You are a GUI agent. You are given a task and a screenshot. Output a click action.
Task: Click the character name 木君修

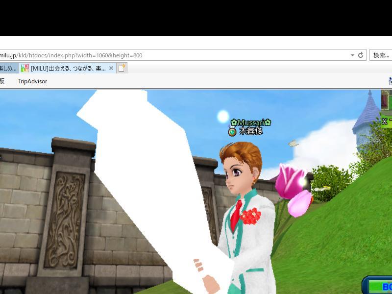251,131
